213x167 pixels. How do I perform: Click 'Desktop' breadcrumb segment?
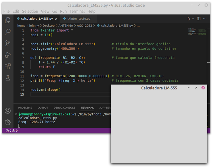tap(49, 26)
